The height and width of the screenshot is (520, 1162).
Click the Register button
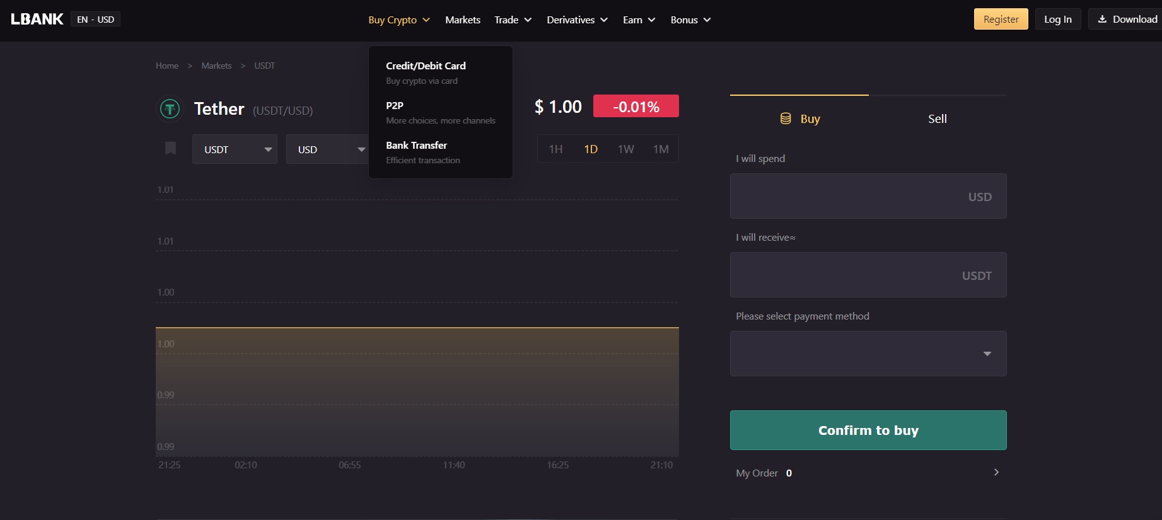click(x=1001, y=19)
